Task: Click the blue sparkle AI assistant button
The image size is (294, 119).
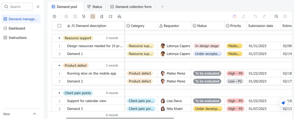Action: pos(283,103)
